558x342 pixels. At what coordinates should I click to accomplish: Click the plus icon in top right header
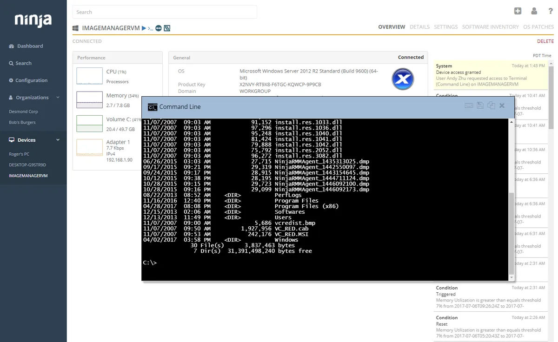click(x=518, y=11)
